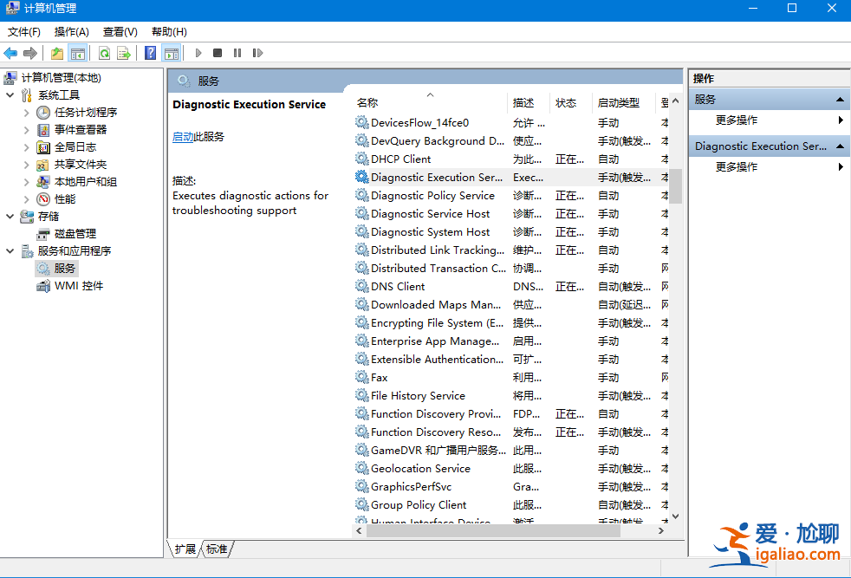851x578 pixels.
Task: Select Disk Management (磁盘管理) in tree
Action: [x=75, y=234]
